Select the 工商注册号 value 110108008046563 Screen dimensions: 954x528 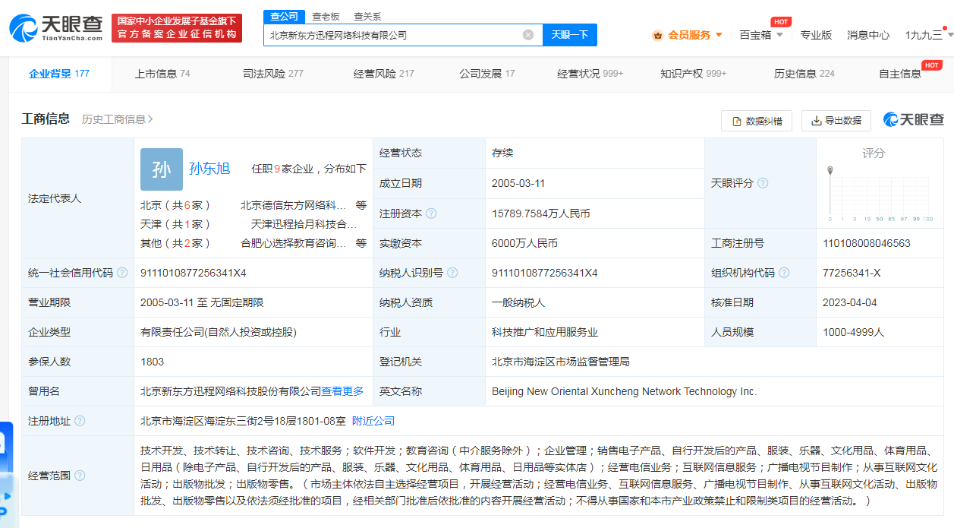click(x=867, y=243)
